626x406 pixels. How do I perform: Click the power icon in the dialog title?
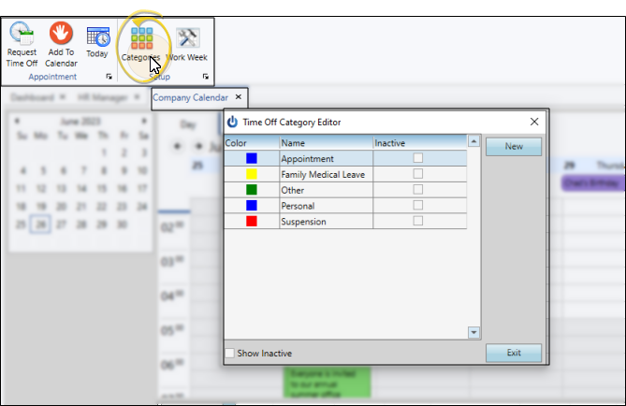[x=233, y=122]
